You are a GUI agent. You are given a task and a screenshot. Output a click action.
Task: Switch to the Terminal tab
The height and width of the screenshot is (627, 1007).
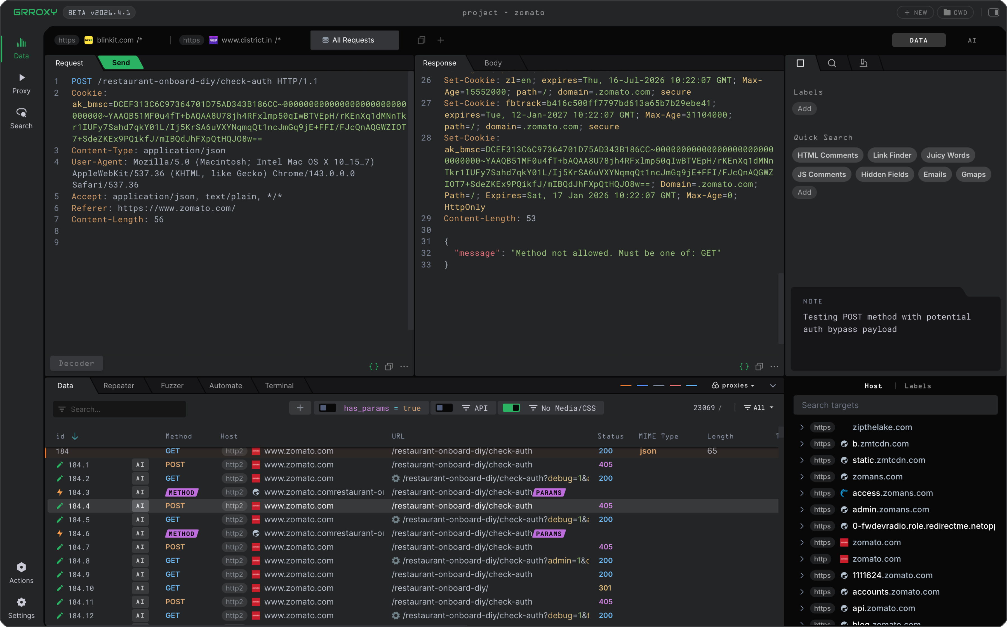[279, 386]
